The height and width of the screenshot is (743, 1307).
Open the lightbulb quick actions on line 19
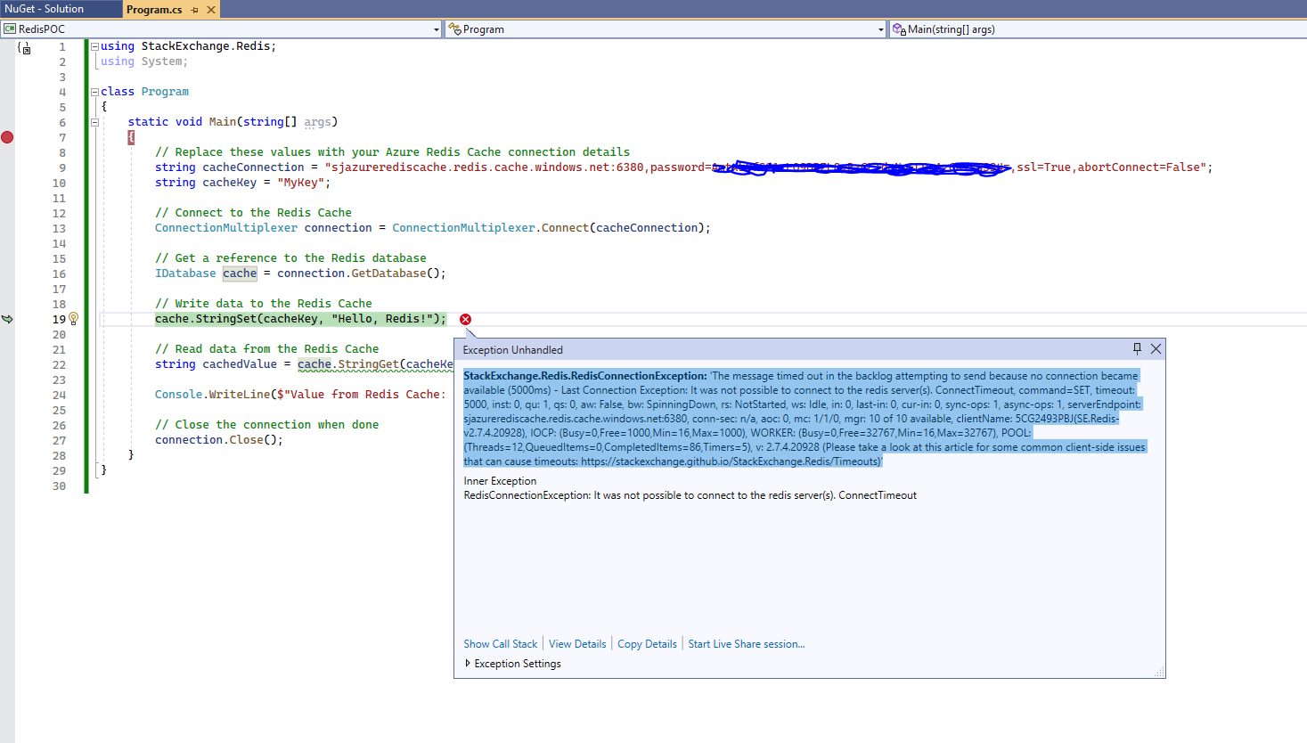pyautogui.click(x=74, y=319)
